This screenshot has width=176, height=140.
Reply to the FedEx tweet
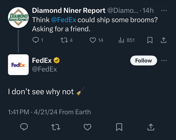point(24,127)
